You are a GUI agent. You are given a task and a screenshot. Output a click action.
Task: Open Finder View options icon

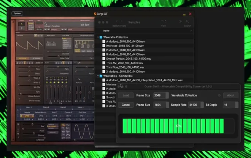click(164, 21)
